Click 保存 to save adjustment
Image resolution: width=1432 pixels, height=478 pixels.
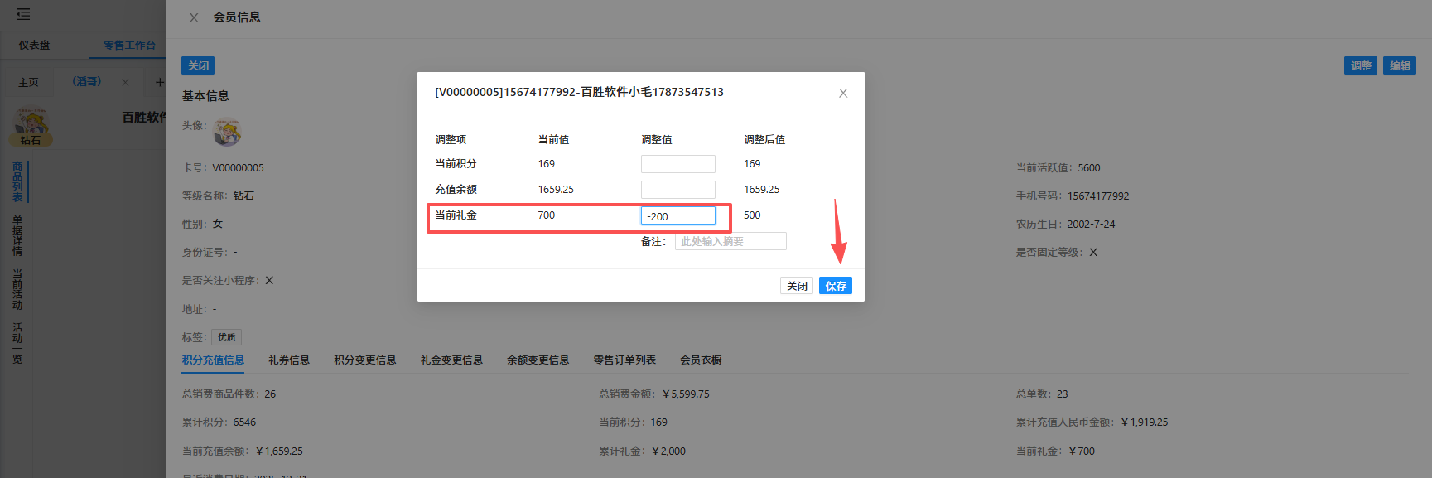[x=835, y=286]
